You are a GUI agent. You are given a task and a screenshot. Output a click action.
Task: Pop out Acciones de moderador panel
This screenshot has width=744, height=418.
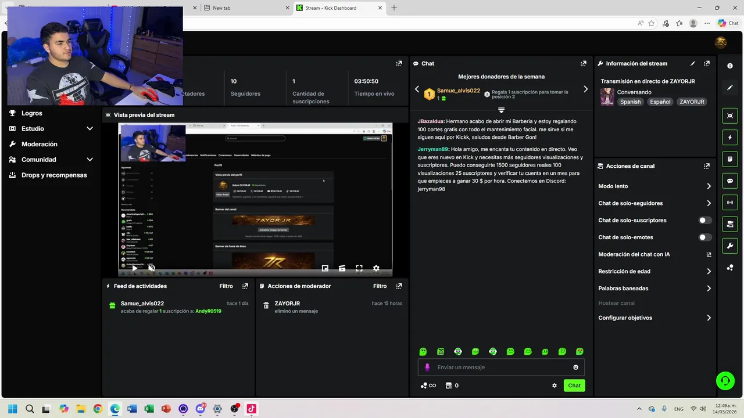(x=399, y=286)
